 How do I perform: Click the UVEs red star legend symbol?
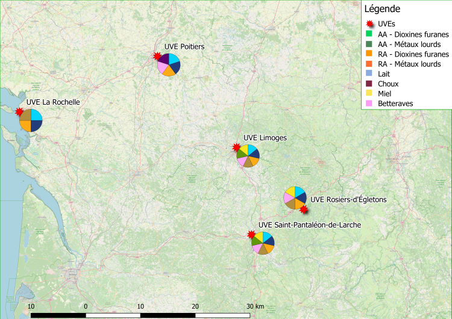coord(368,23)
